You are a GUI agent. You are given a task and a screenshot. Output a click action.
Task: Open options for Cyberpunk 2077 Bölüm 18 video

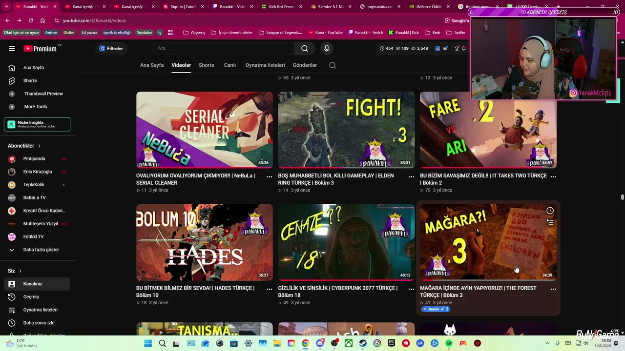click(x=411, y=289)
